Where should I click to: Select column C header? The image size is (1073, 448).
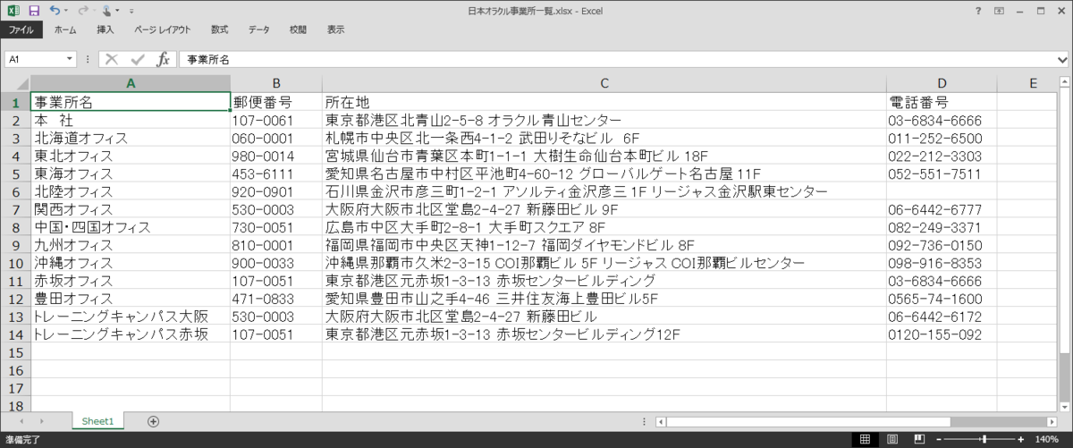pyautogui.click(x=604, y=83)
